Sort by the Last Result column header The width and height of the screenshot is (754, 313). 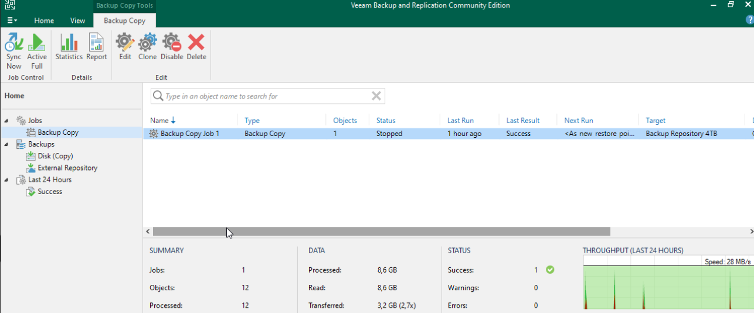point(523,120)
